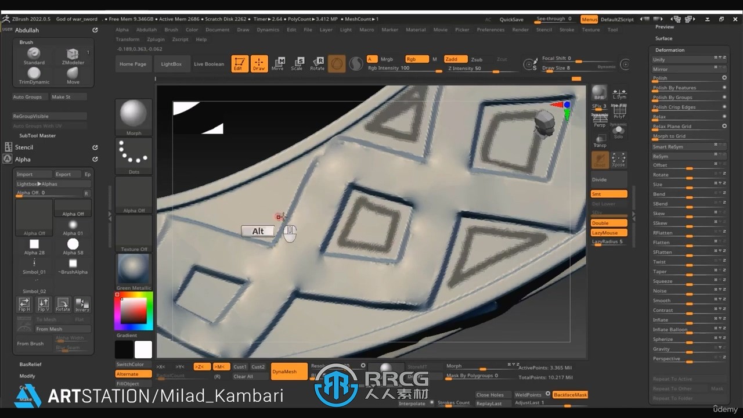743x418 pixels.
Task: Toggle Solo mode icon
Action: coord(619,132)
